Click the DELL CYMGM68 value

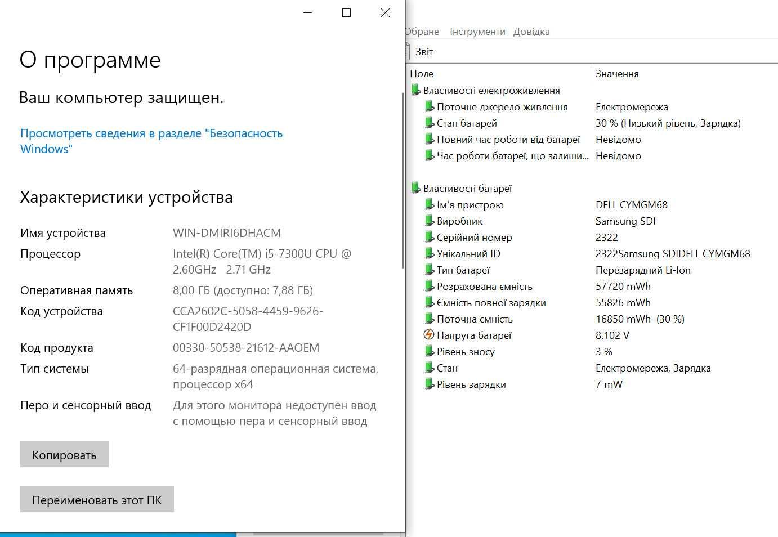(632, 204)
